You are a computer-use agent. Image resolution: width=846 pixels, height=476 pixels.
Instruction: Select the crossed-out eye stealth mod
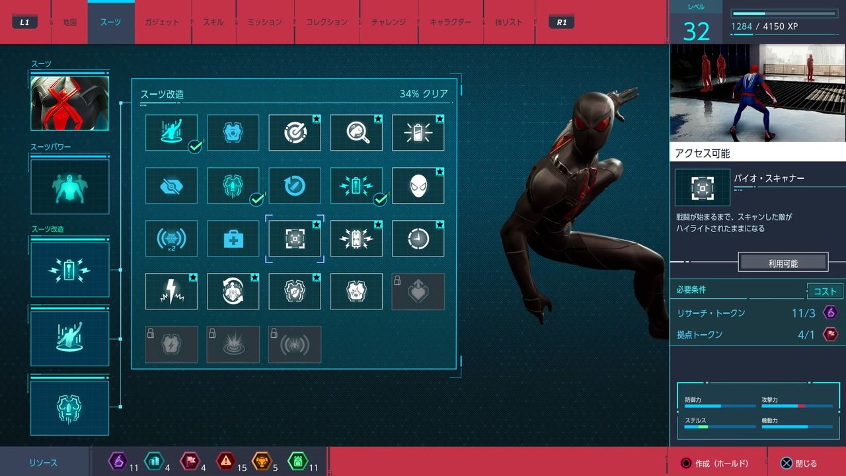[x=171, y=186]
